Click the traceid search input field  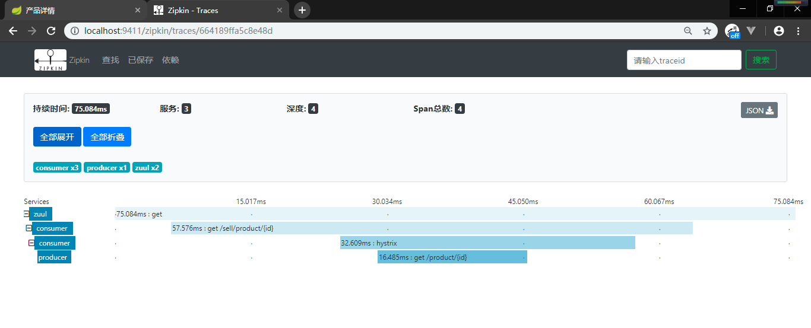683,60
